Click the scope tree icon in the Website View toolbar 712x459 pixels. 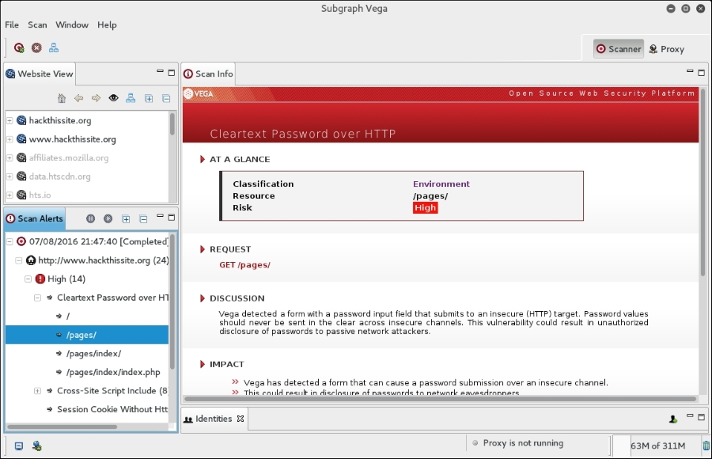pyautogui.click(x=131, y=98)
